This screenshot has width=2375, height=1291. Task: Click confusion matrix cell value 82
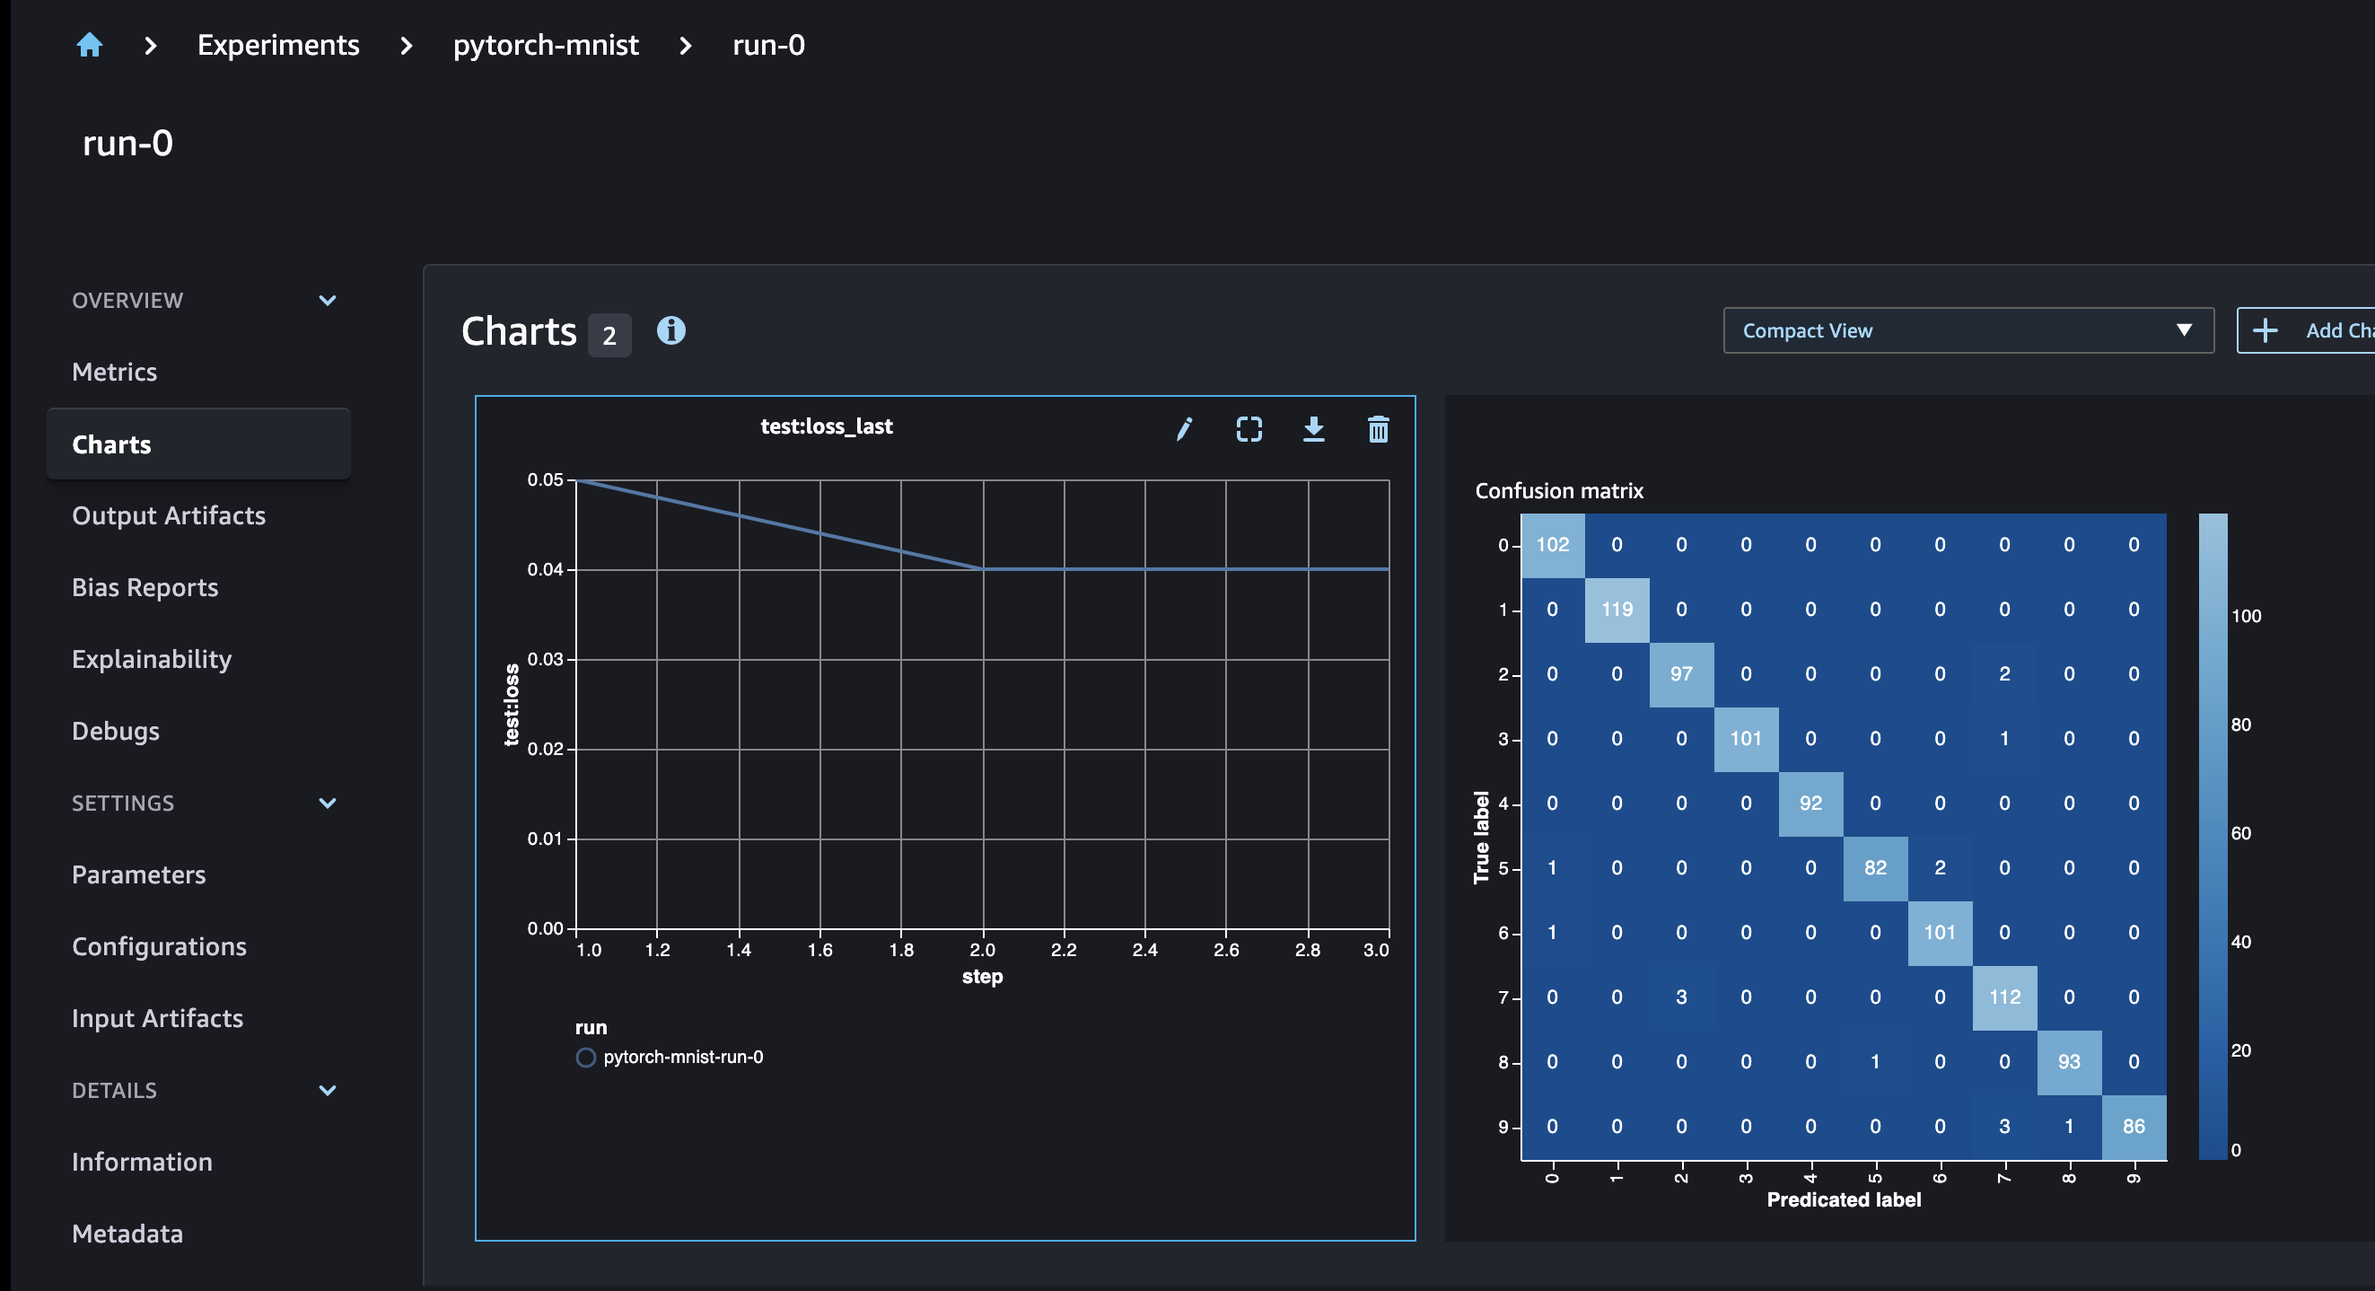(x=1875, y=868)
